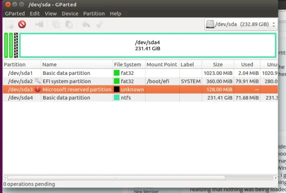Click the 79.91 MiB used cell

click(247, 81)
